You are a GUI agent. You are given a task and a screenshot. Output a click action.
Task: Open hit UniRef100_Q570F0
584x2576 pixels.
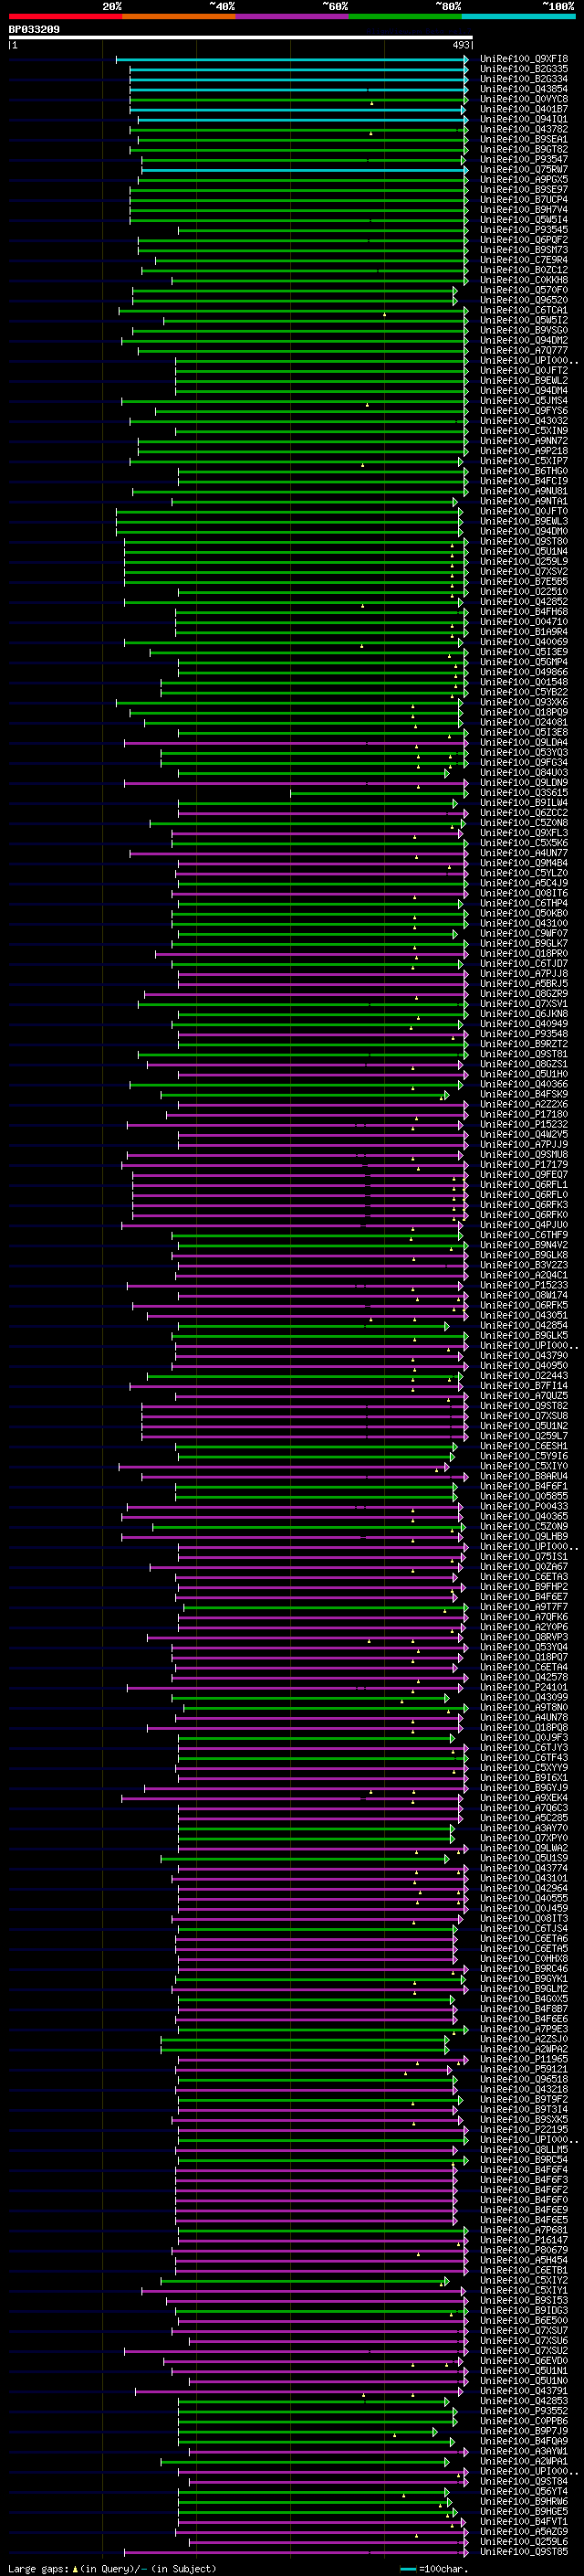click(x=524, y=290)
